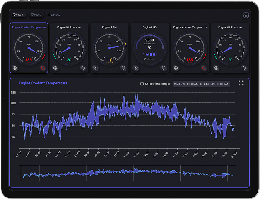Click the Engine RPM gauge needle dial

tap(109, 48)
